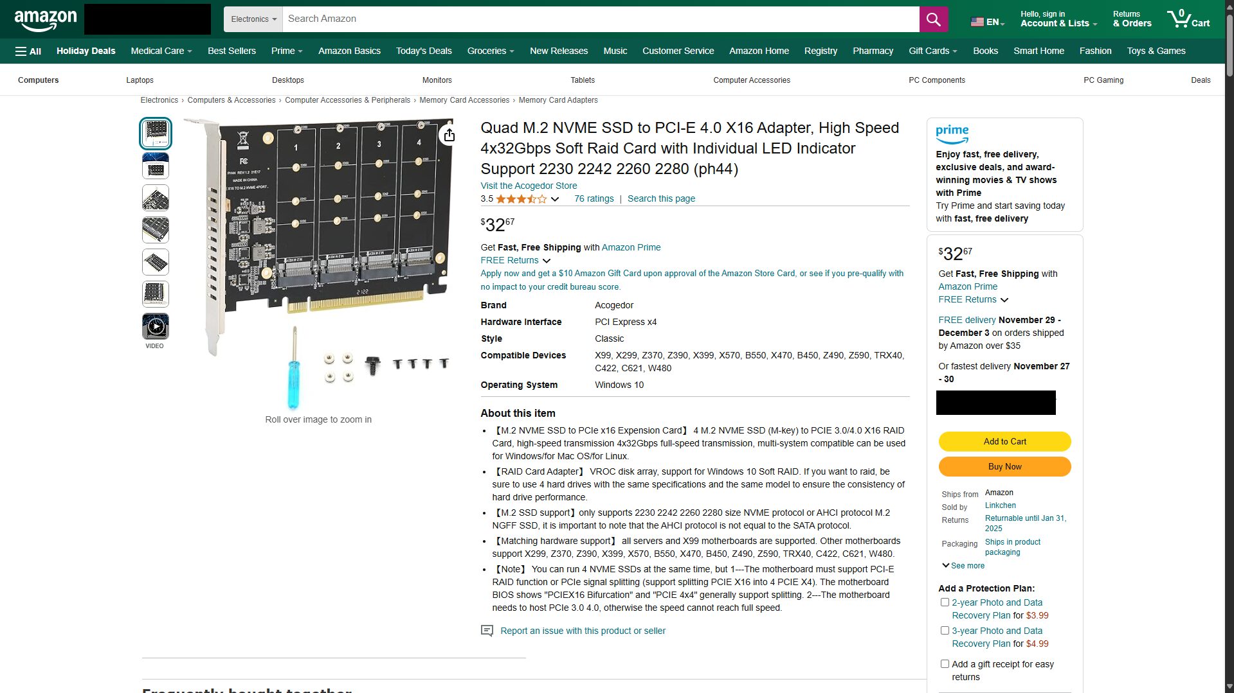Click the Amazon logo
The width and height of the screenshot is (1234, 693).
[x=45, y=20]
